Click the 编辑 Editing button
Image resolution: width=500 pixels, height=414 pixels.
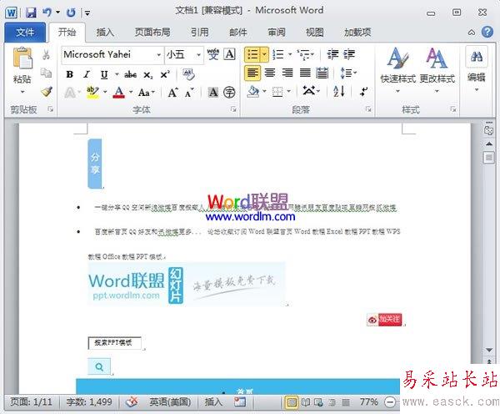click(477, 69)
